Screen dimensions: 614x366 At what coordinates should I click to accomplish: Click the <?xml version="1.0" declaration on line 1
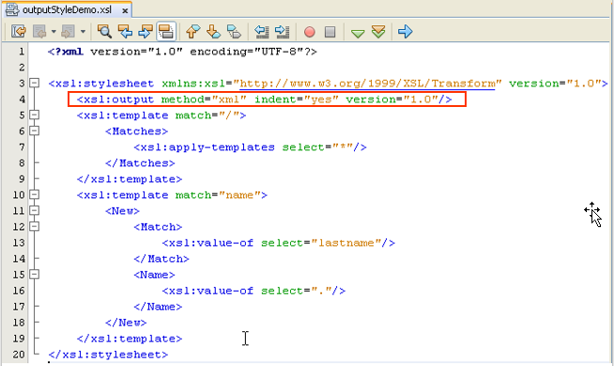click(x=115, y=52)
